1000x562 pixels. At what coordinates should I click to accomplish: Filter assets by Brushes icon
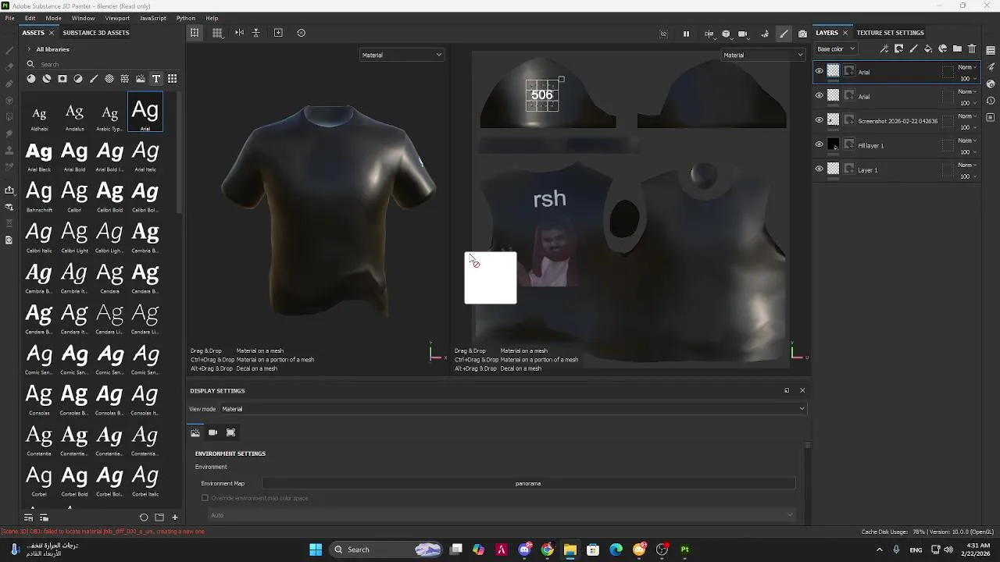(x=94, y=79)
